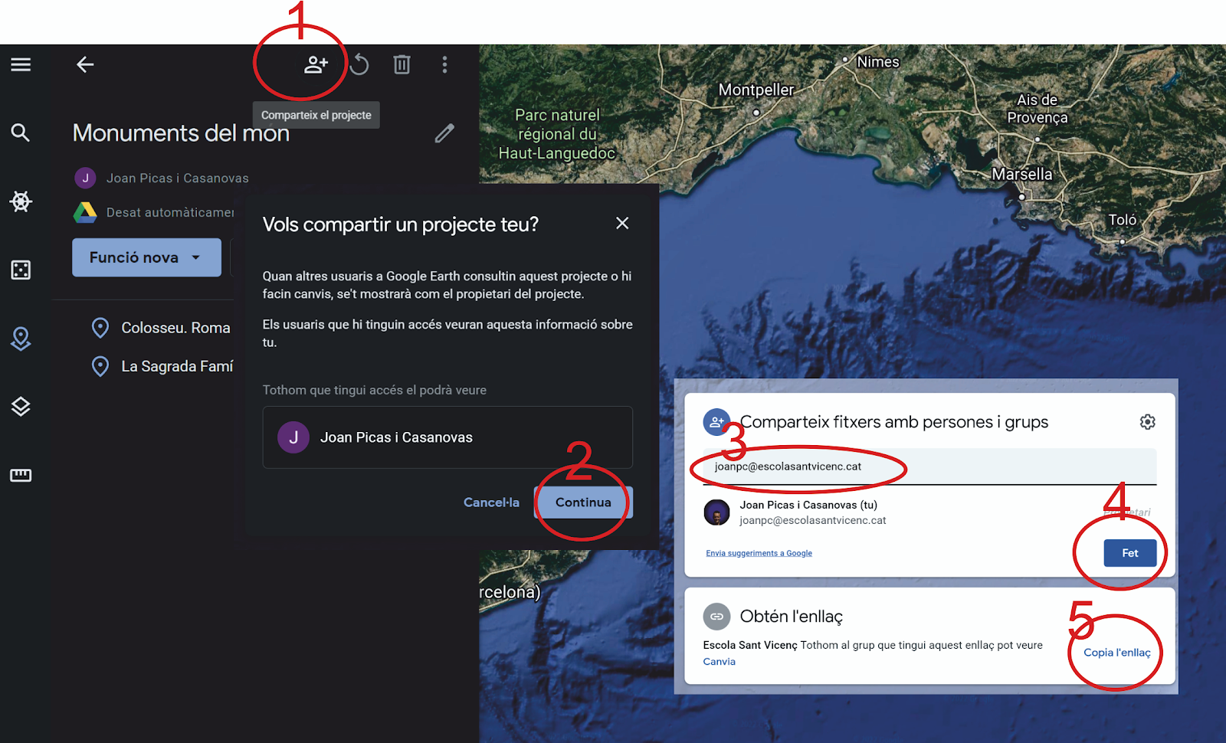The height and width of the screenshot is (743, 1226).
Task: Select the ruler measure tool
Action: pyautogui.click(x=21, y=476)
